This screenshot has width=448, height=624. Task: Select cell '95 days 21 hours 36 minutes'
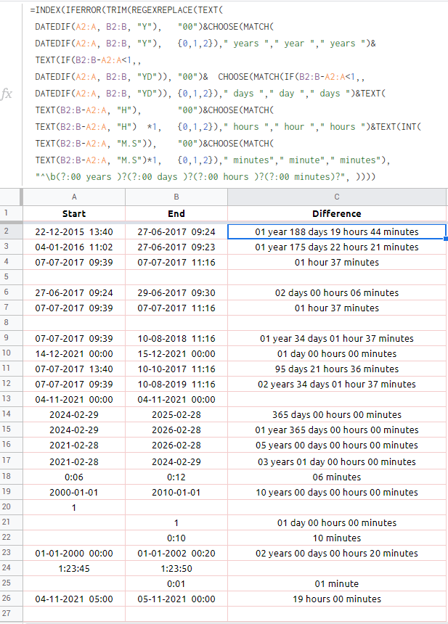pos(337,369)
